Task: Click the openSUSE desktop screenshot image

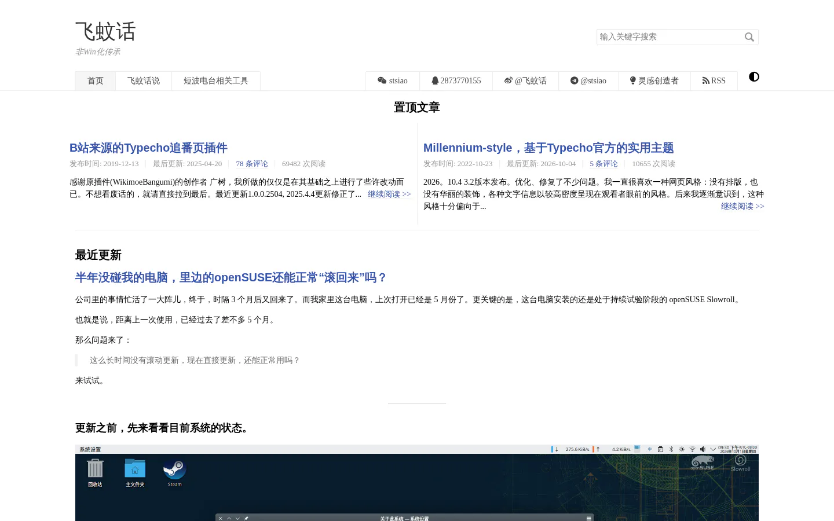Action: click(417, 483)
